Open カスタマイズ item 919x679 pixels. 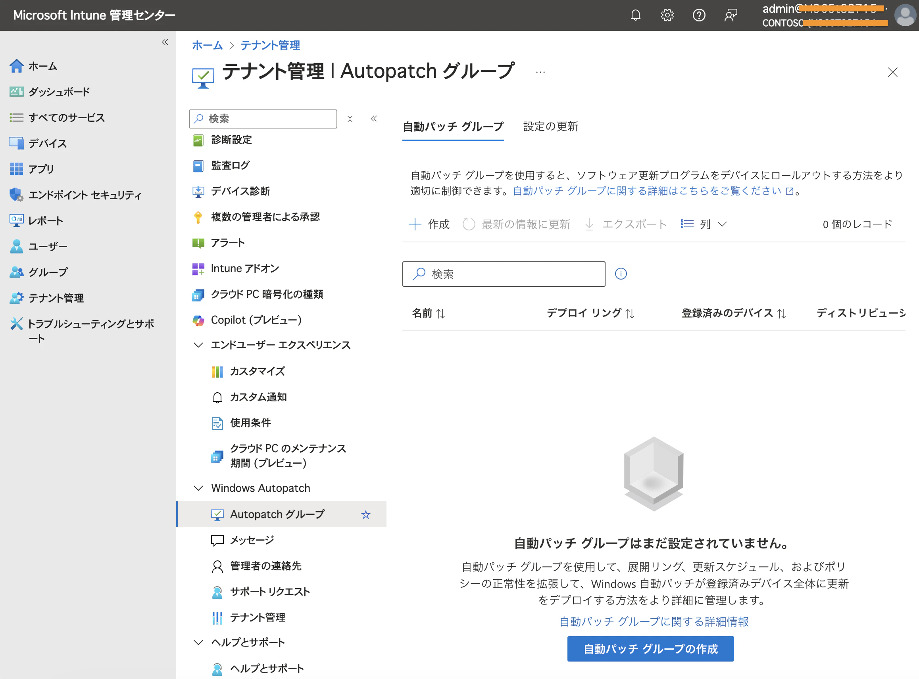pyautogui.click(x=248, y=372)
